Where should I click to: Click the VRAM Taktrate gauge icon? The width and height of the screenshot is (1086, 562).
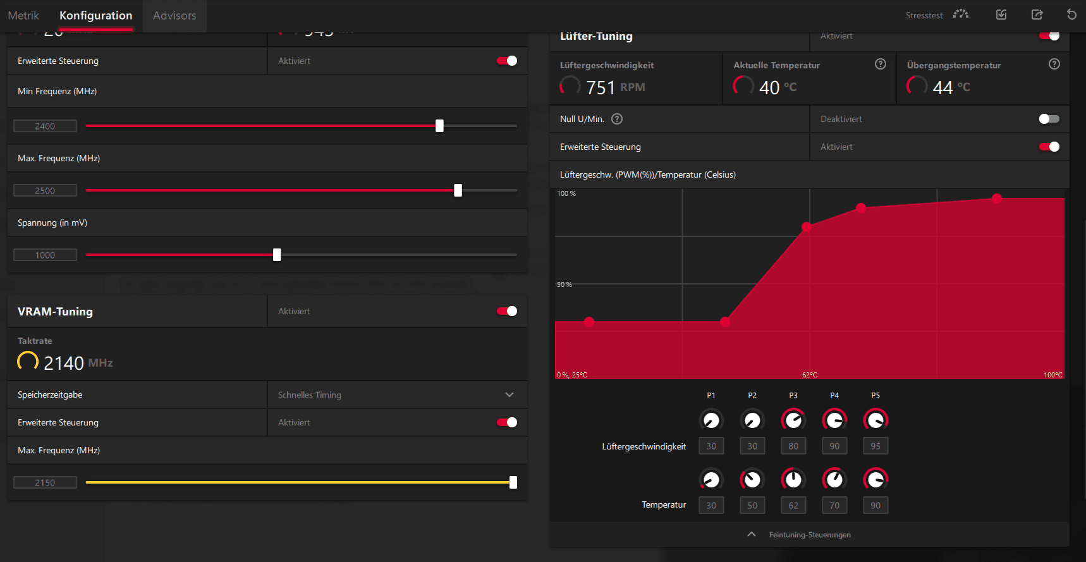(28, 362)
